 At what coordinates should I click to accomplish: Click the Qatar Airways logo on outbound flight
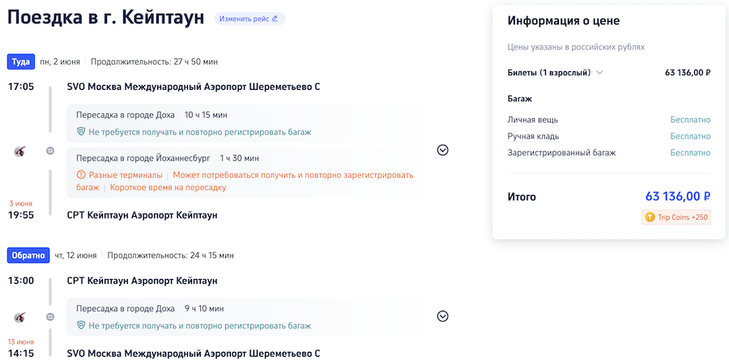click(19, 150)
